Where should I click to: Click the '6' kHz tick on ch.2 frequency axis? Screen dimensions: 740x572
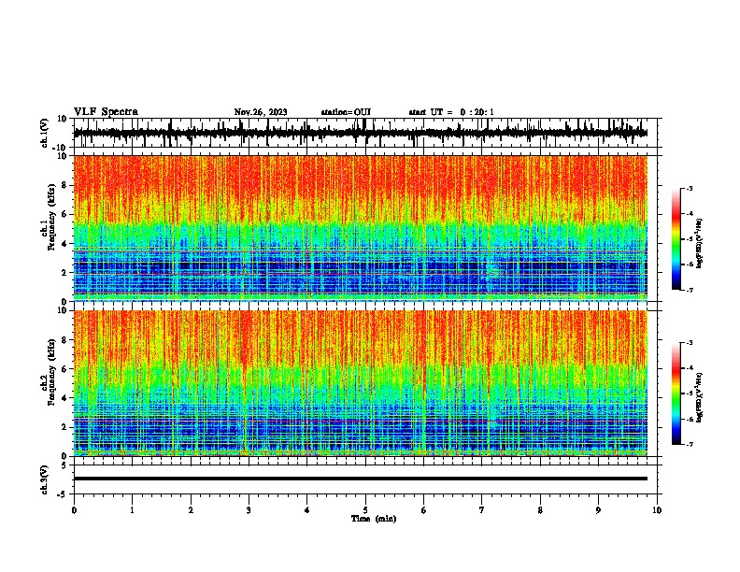coord(64,369)
